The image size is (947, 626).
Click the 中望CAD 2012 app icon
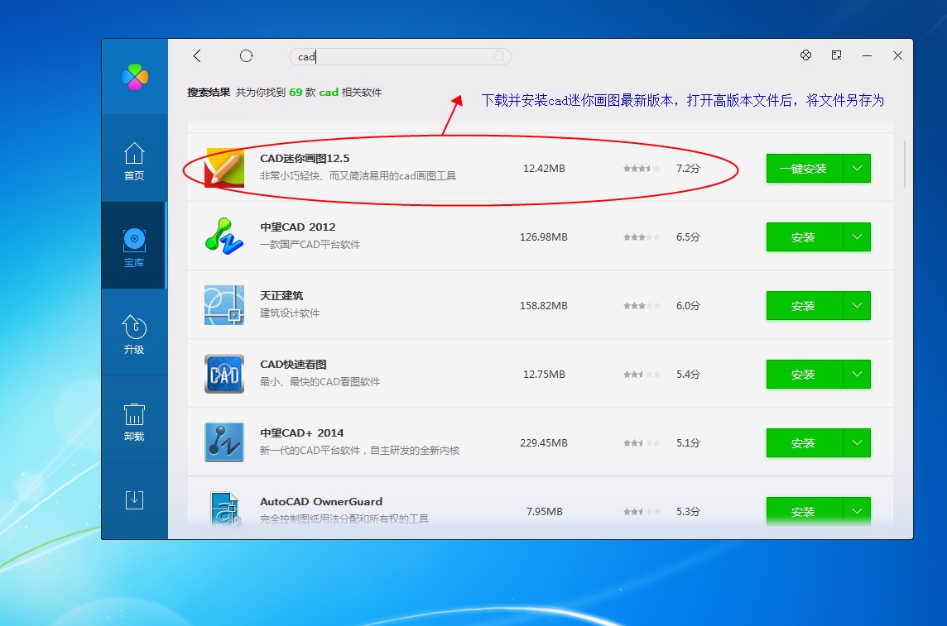click(x=224, y=237)
